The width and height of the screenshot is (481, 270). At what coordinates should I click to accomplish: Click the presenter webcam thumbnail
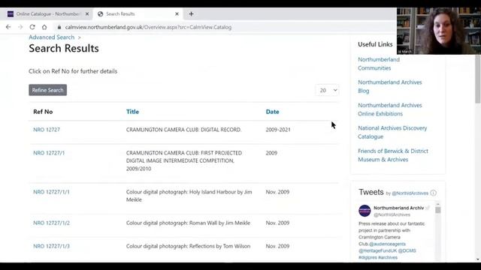[439, 31]
